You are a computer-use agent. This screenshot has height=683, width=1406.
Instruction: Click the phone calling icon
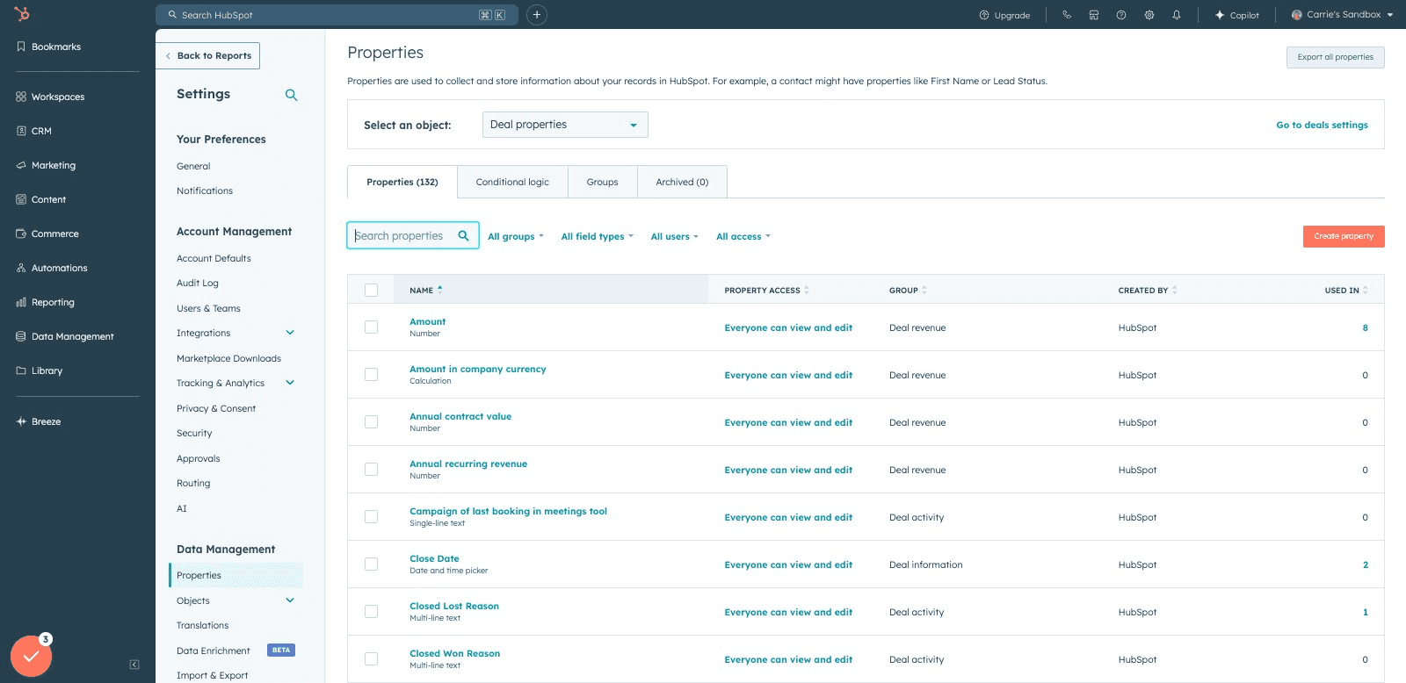click(x=1067, y=15)
